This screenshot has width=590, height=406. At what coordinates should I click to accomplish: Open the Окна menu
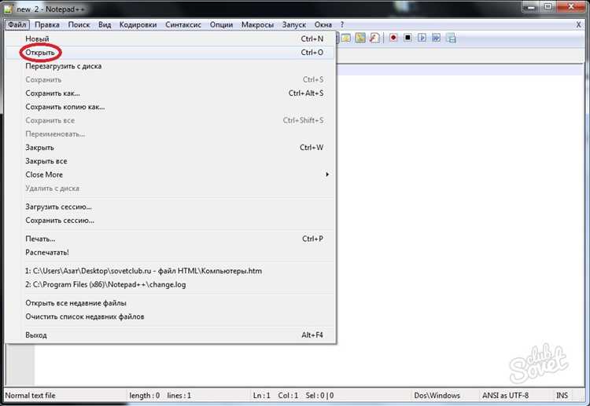coord(323,25)
